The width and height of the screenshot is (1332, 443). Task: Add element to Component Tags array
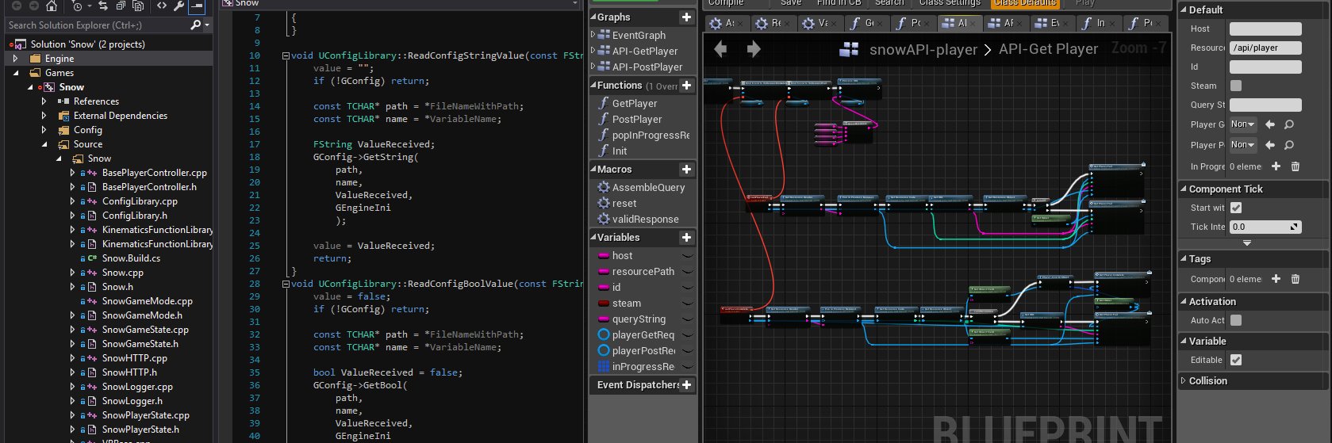pyautogui.click(x=1276, y=279)
